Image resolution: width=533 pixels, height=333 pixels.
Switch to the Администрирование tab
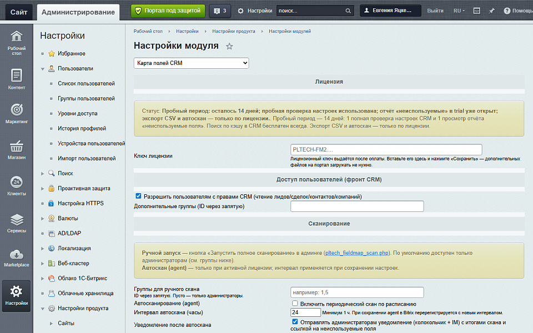click(78, 12)
